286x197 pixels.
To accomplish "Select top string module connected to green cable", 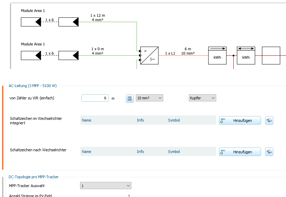I will coord(68,22).
